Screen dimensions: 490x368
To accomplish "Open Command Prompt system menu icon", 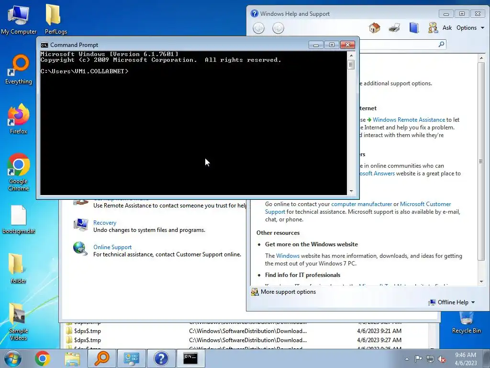I will tap(45, 45).
